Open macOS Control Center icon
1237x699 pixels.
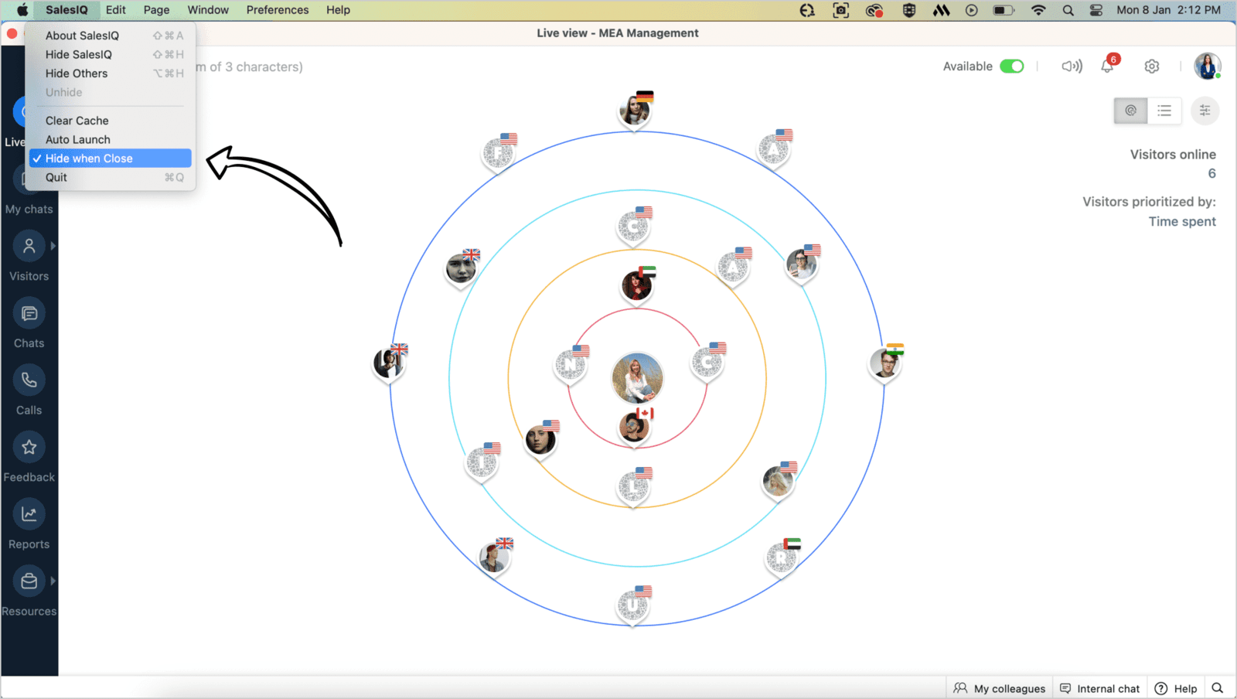[x=1096, y=10]
